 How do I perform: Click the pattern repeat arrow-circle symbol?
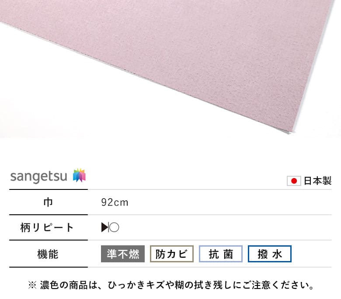110,227
